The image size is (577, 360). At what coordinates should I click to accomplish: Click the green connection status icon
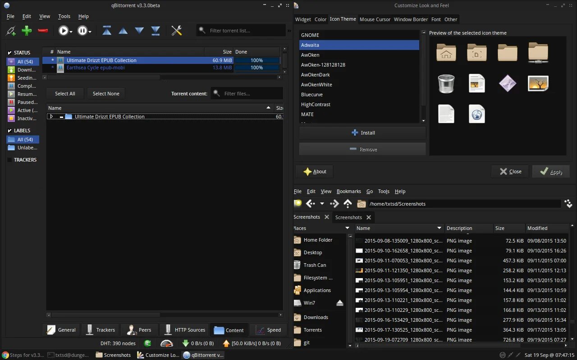click(x=147, y=343)
